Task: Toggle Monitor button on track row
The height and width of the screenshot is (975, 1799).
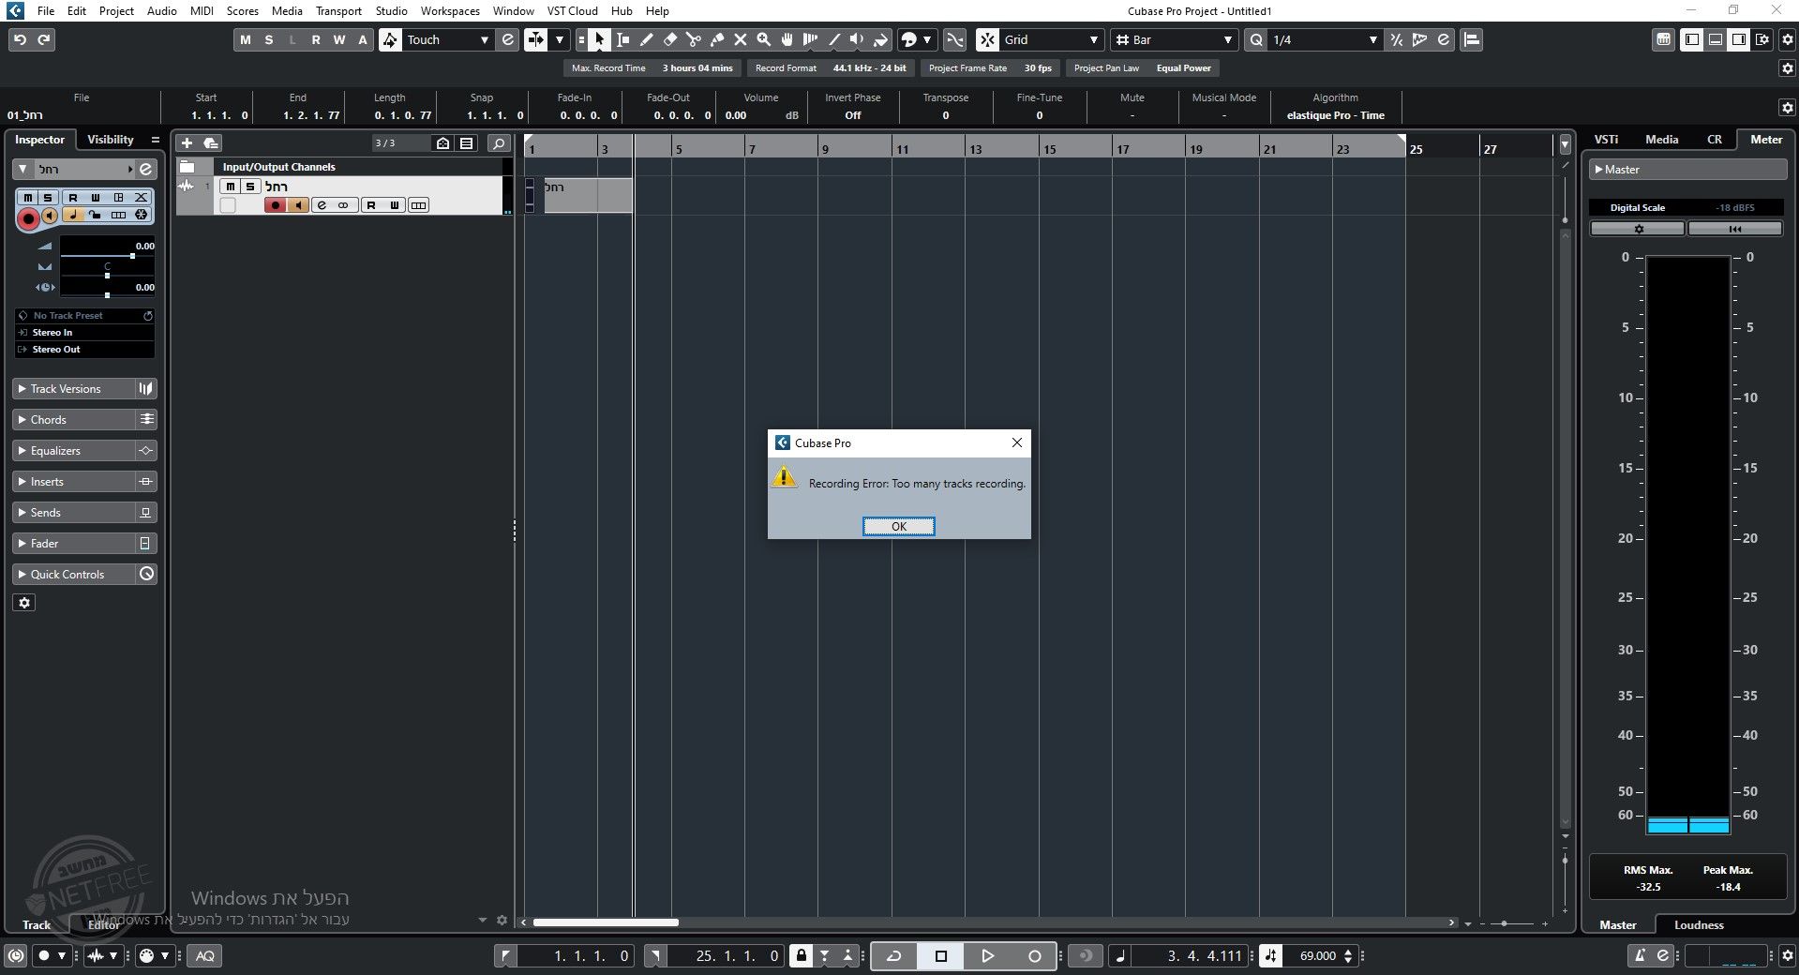Action: click(298, 205)
